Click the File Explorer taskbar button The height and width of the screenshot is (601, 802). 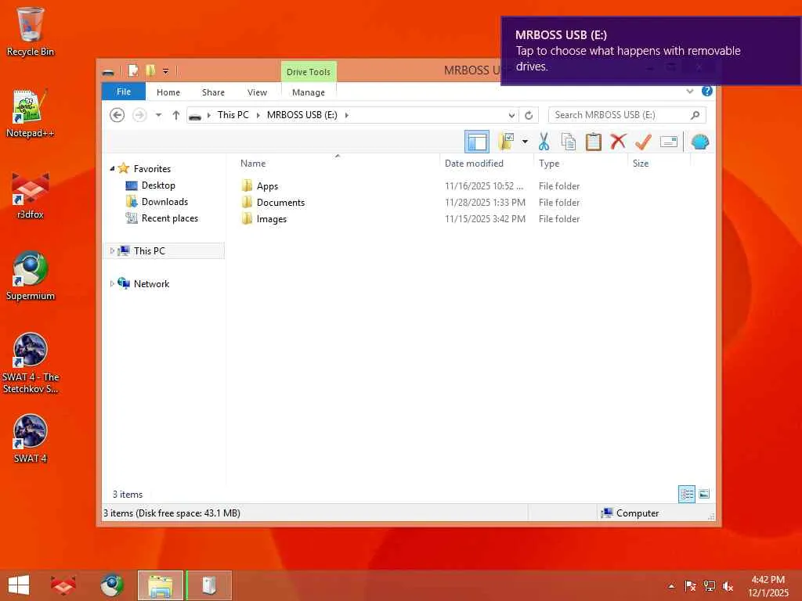point(160,585)
